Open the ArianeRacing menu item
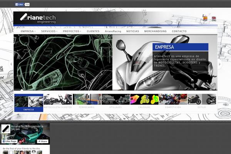The height and width of the screenshot is (154, 231). click(113, 31)
